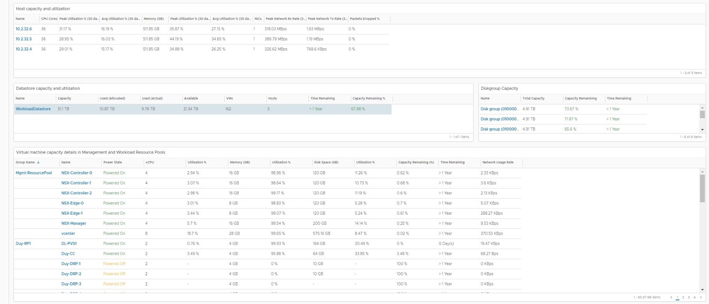Open host 10.2.32.6 details

[x=23, y=29]
